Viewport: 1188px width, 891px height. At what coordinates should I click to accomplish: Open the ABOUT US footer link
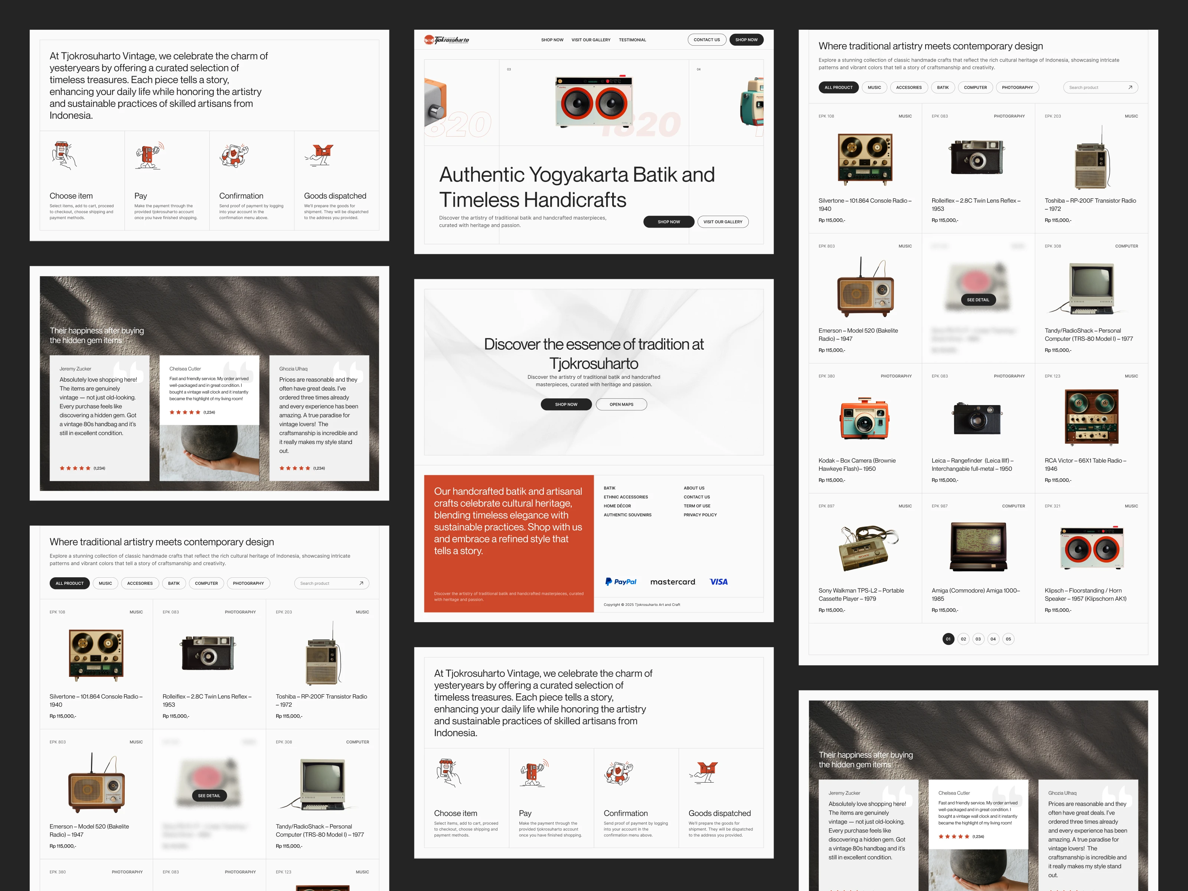[x=694, y=488]
